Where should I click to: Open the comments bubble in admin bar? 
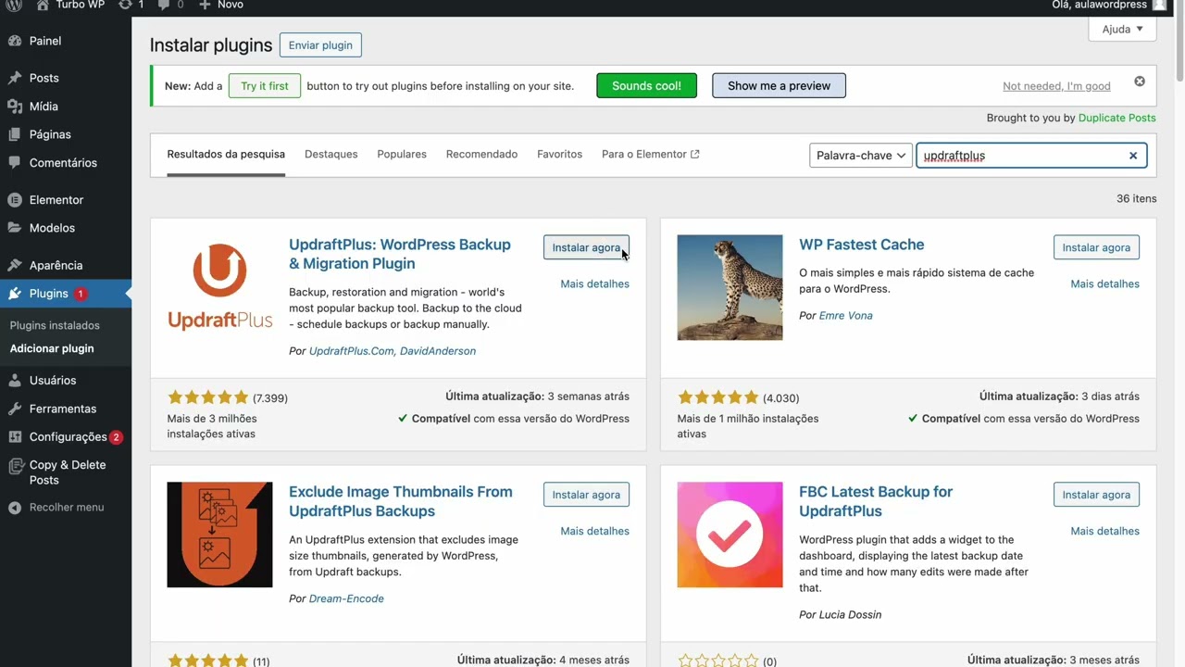(x=164, y=5)
